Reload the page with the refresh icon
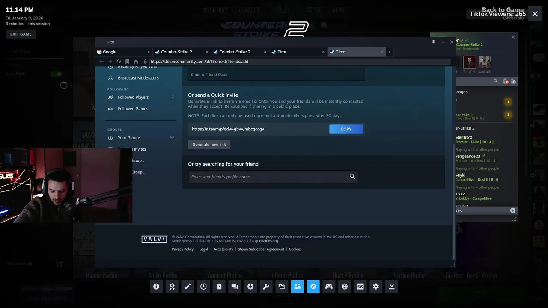The width and height of the screenshot is (548, 308). pos(119,62)
